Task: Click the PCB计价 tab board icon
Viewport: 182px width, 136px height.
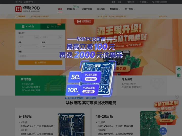Action: tap(23, 26)
